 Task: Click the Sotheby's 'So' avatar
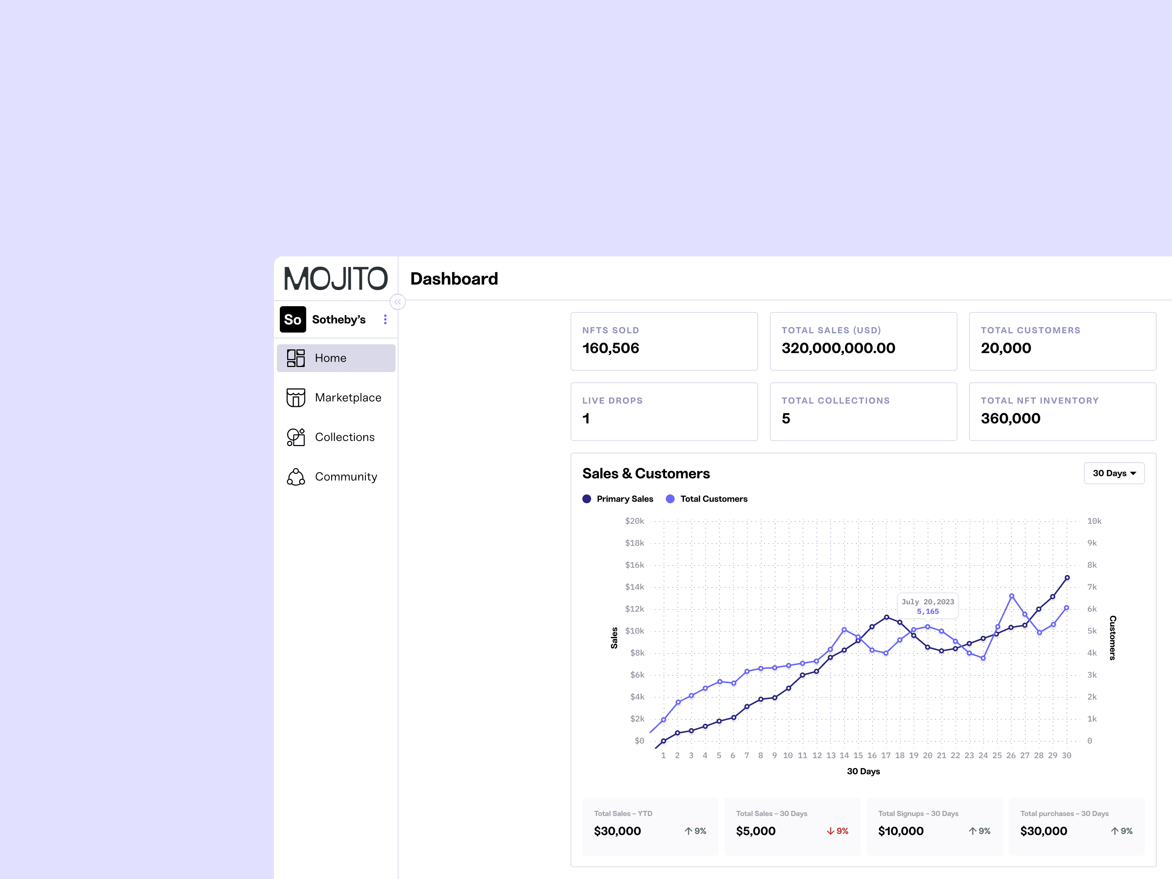pyautogui.click(x=293, y=319)
